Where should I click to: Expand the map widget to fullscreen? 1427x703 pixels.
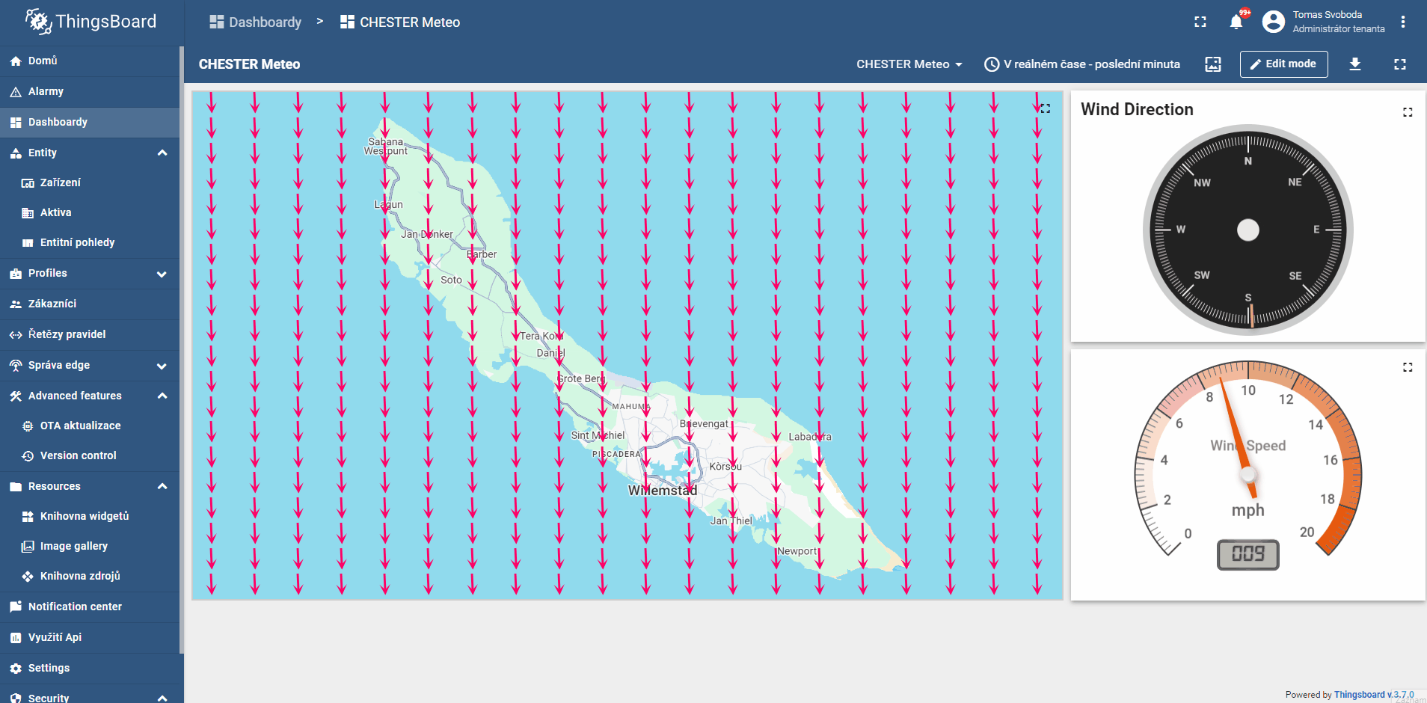(1046, 108)
